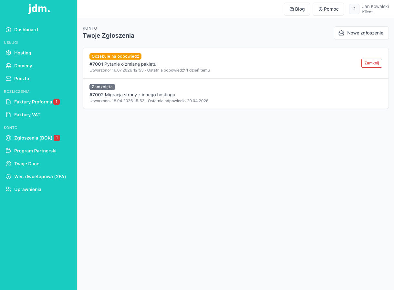Click the 2FA shield icon
Screen dimensions: 394x290
(x=8, y=177)
